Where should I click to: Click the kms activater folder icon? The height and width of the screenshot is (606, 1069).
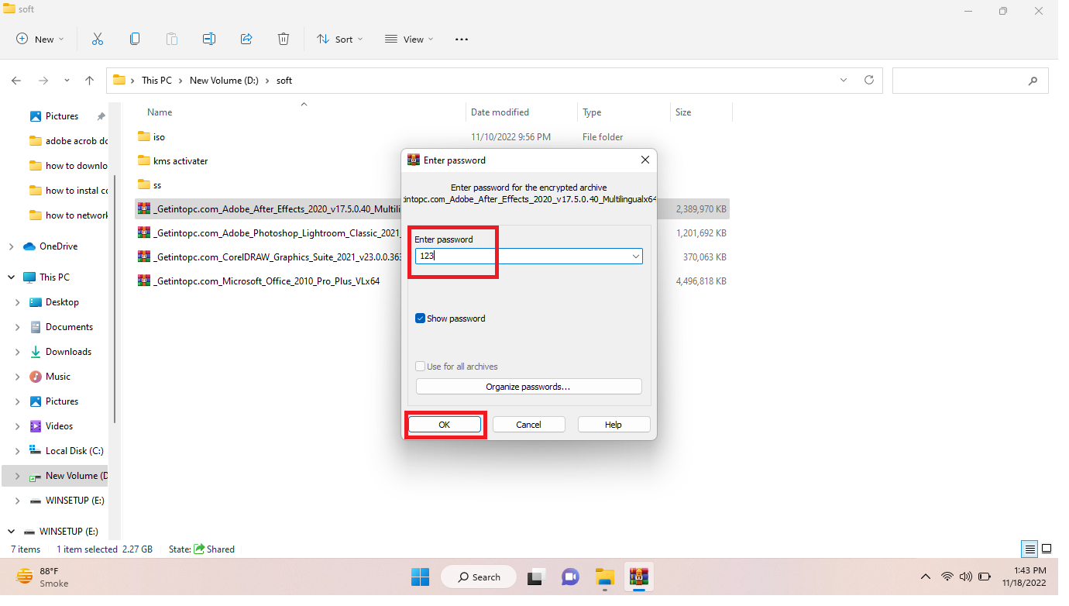click(144, 160)
